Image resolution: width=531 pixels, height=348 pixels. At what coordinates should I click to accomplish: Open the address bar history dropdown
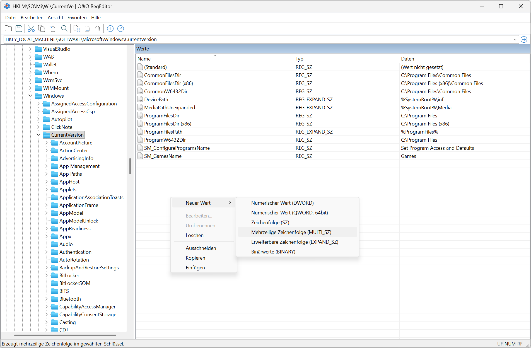click(x=515, y=39)
